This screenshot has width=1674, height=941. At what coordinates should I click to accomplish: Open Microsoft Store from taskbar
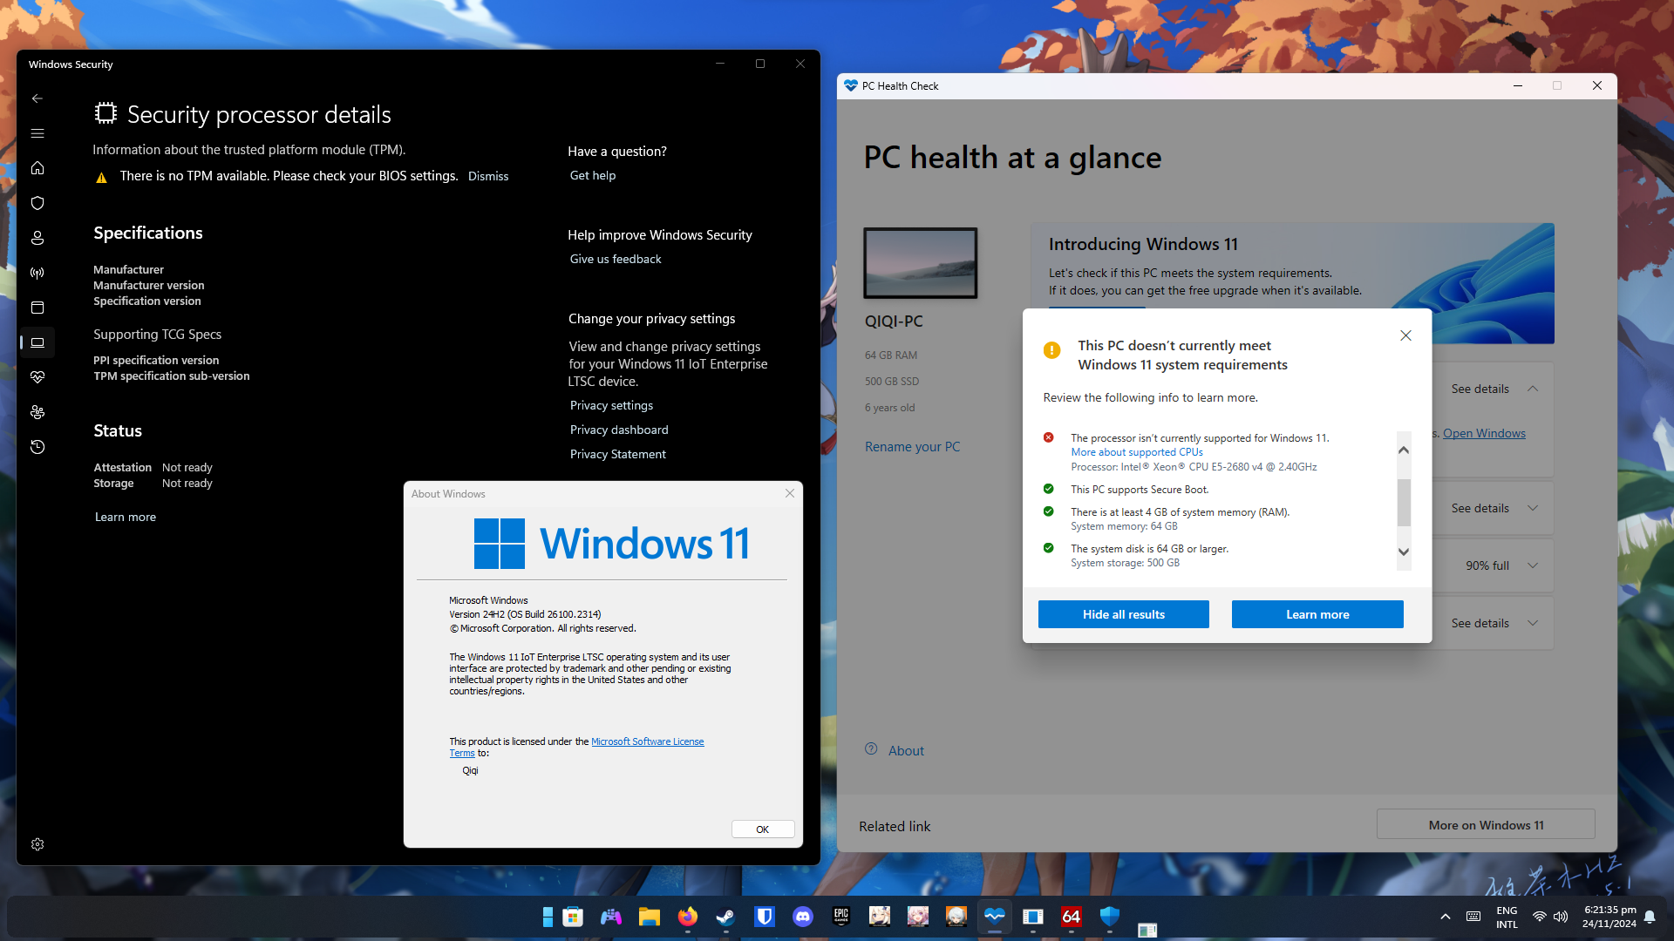click(x=573, y=917)
